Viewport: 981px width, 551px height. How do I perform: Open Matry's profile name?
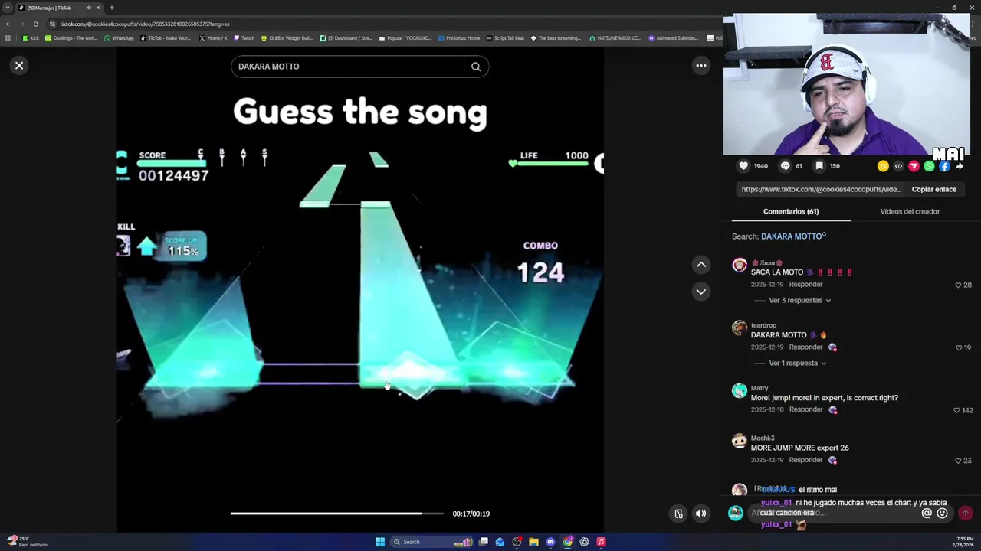pos(760,388)
